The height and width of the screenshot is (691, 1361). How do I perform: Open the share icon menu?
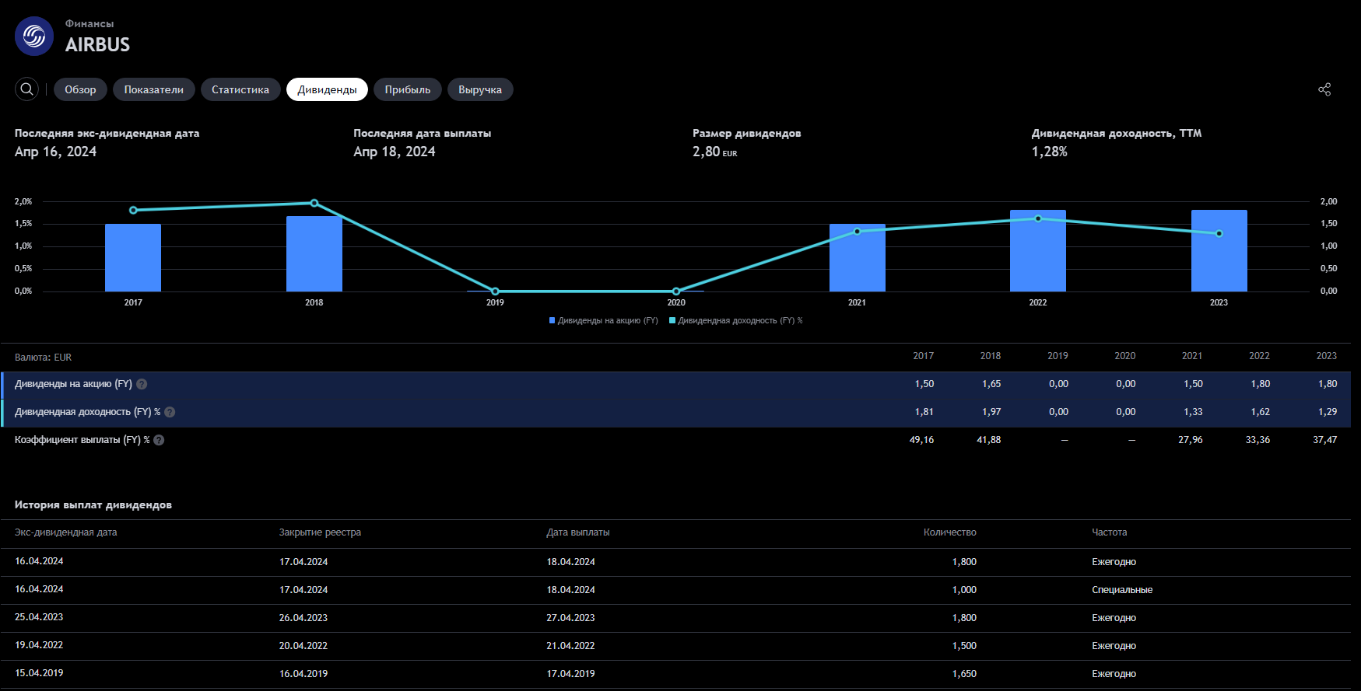pyautogui.click(x=1324, y=89)
